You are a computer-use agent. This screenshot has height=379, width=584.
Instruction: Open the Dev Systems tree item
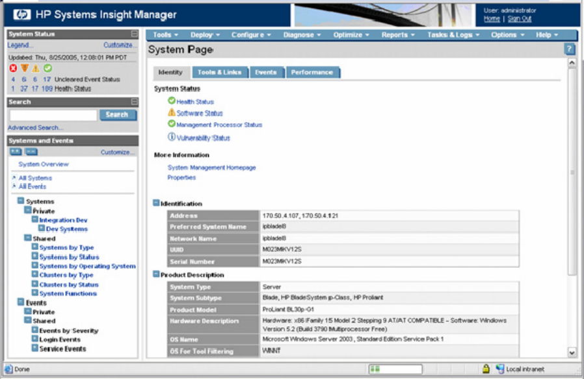67,229
